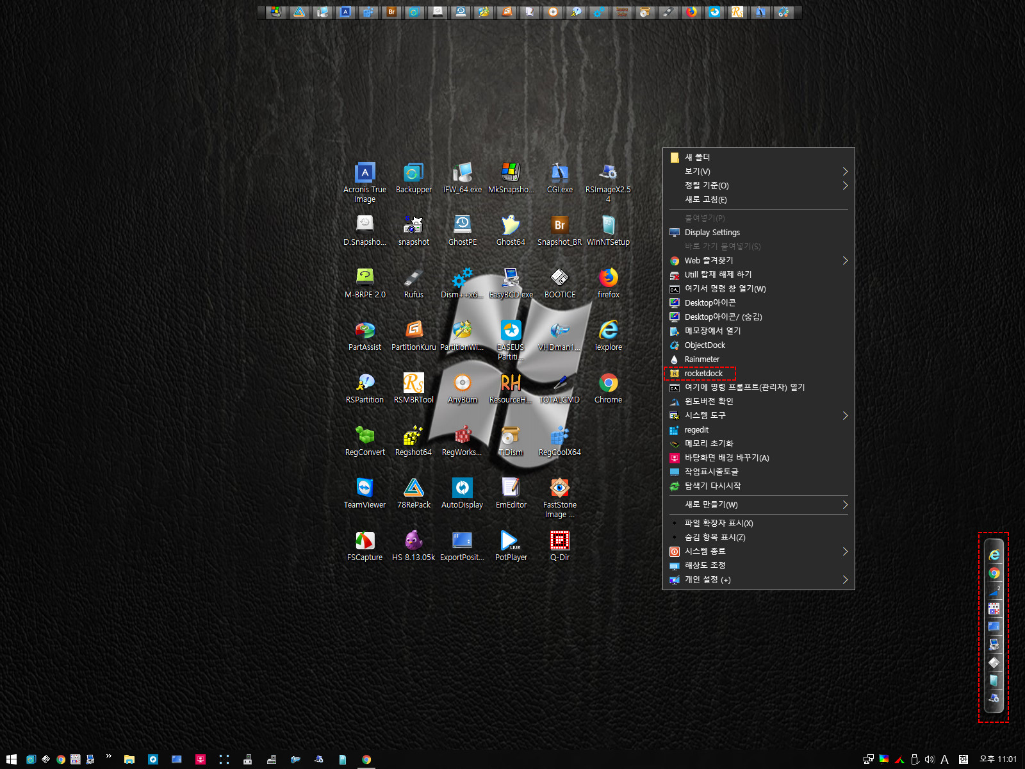
Task: Launch Rainmeter from context menu
Action: coord(758,359)
